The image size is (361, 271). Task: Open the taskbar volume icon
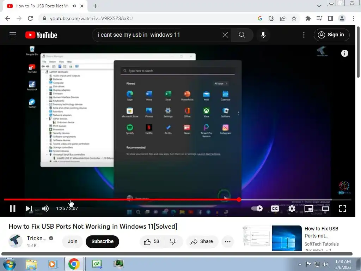tap(325, 264)
